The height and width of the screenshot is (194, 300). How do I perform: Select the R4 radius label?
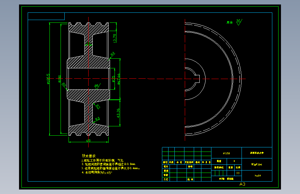click(x=113, y=54)
